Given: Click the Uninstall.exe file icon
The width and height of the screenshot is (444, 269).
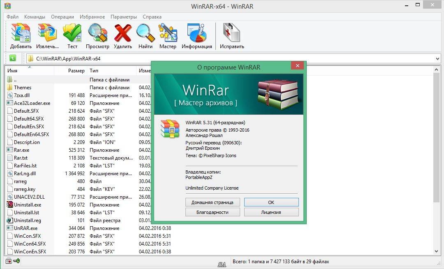Looking at the screenshot, I should click(x=10, y=204).
